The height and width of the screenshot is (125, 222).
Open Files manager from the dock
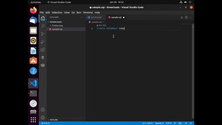[33, 31]
